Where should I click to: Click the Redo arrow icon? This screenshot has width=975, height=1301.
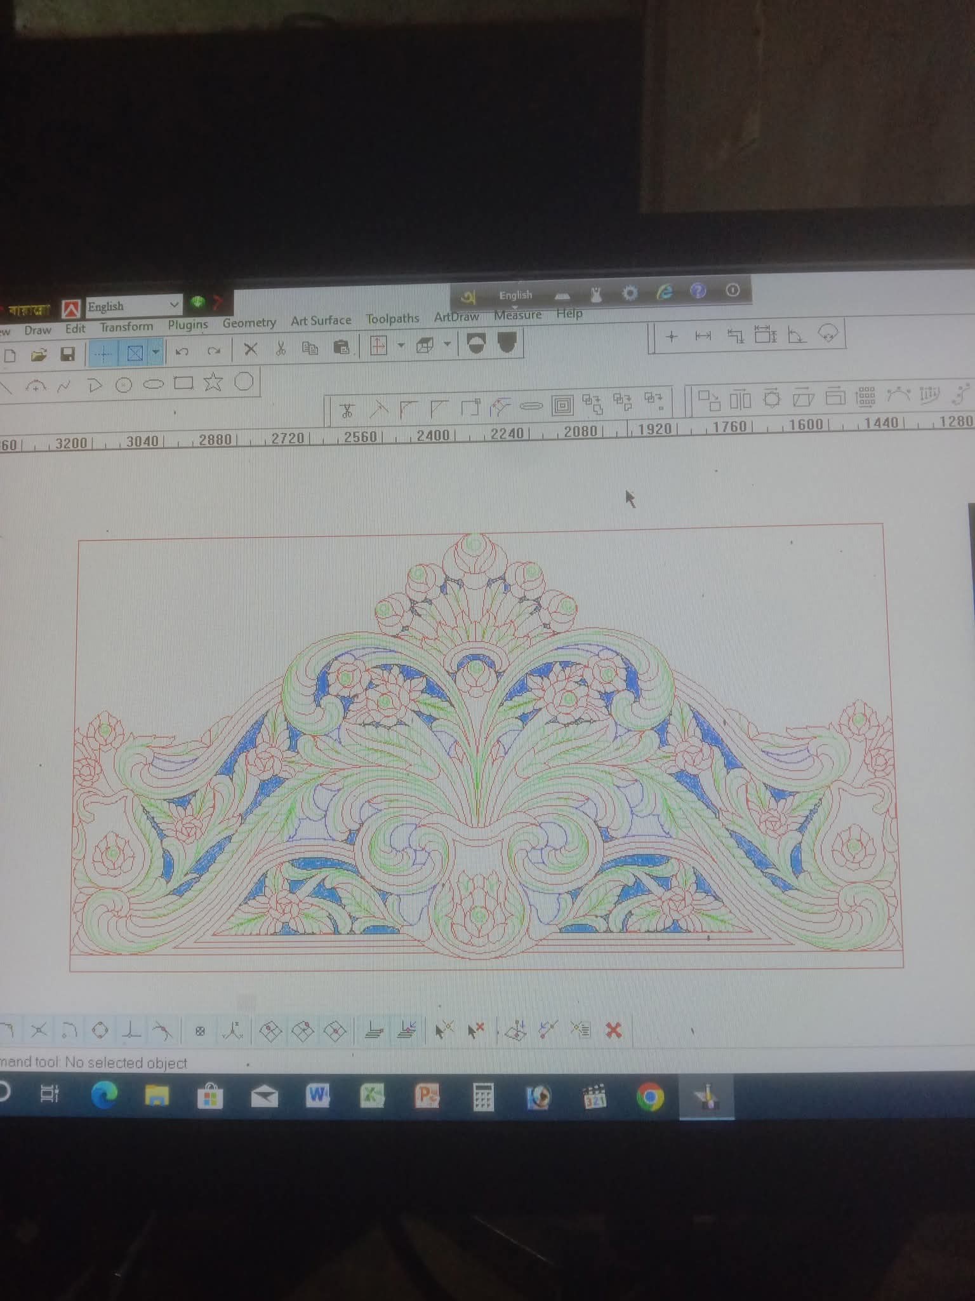coord(214,350)
